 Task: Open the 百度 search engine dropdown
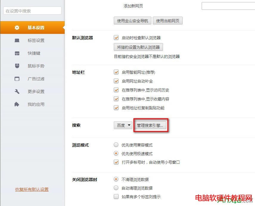(123, 125)
